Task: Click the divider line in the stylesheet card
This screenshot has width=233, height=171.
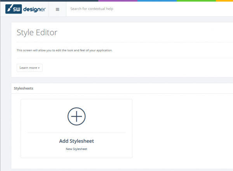Action: [x=77, y=133]
